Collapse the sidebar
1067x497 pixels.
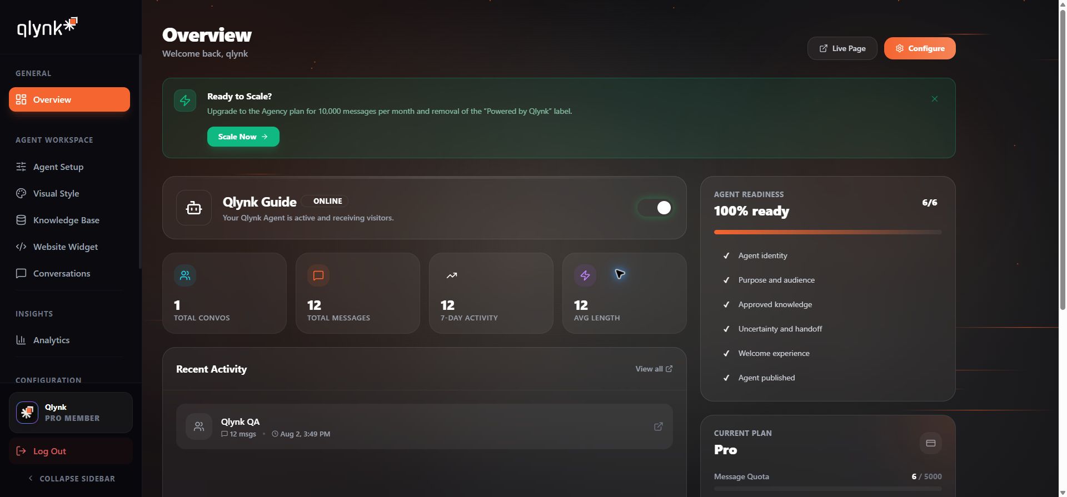71,479
